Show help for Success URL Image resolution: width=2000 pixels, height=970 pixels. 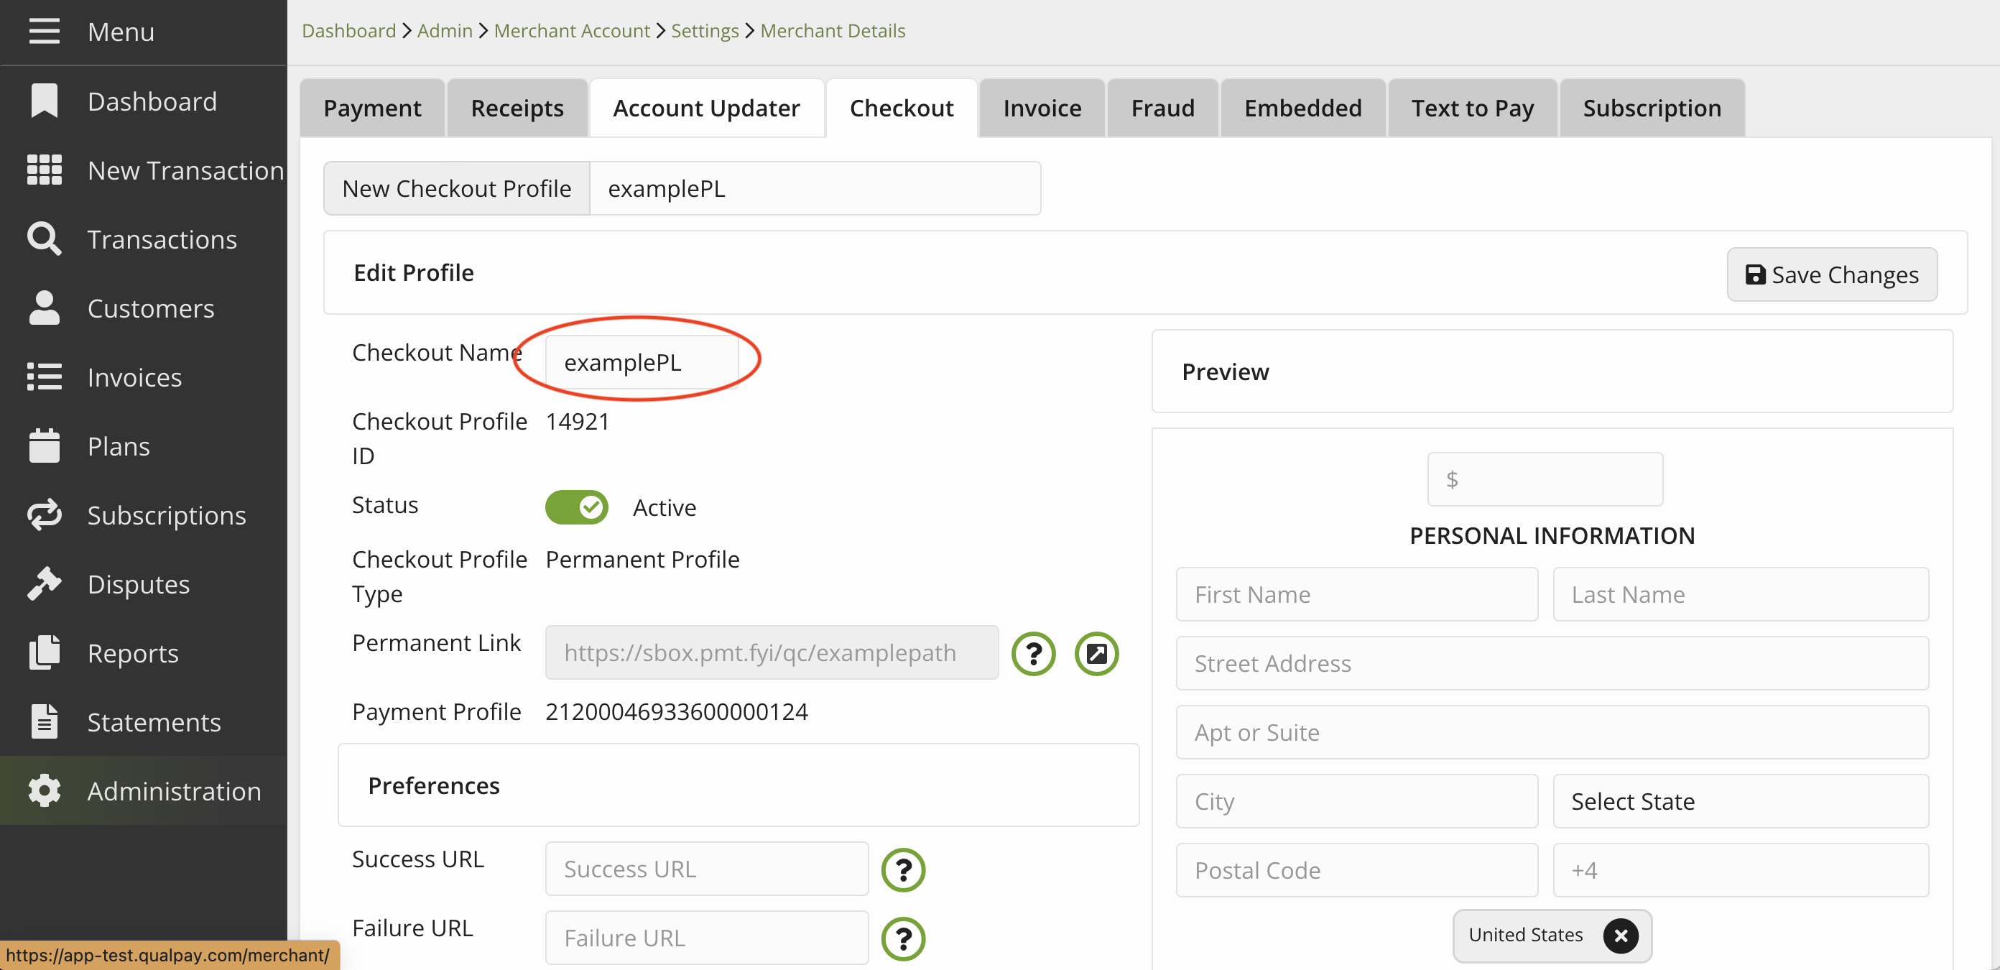point(903,869)
